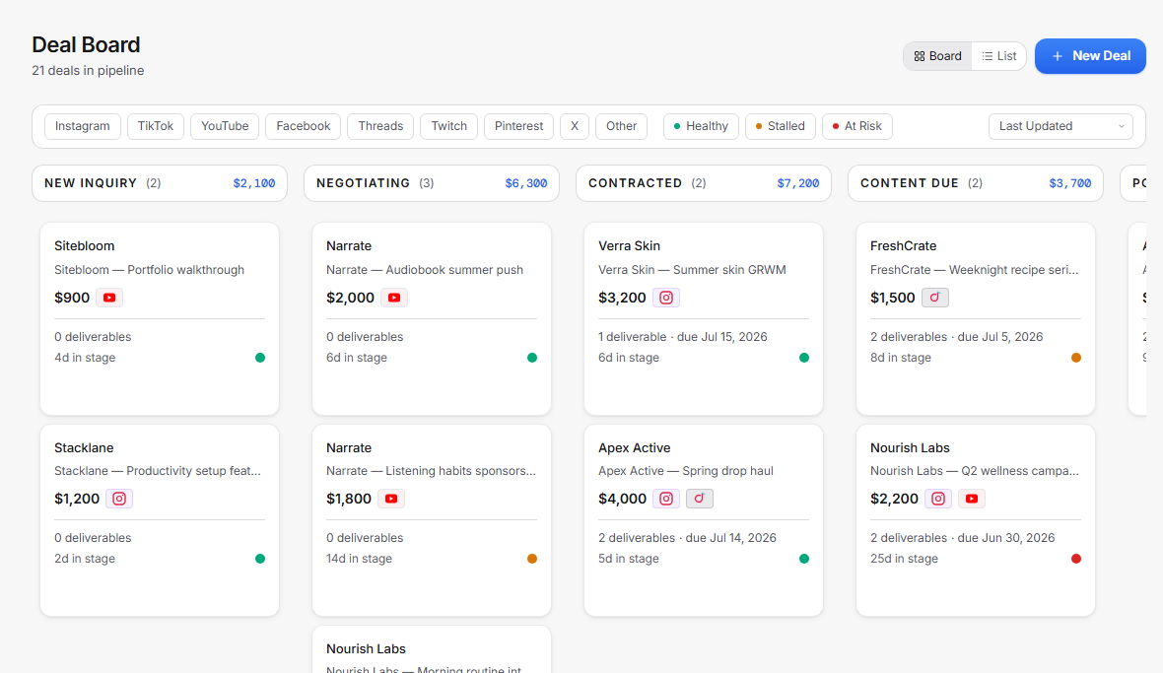Toggle Facebook platform filter
Viewport: 1163px width, 673px height.
[x=304, y=126]
